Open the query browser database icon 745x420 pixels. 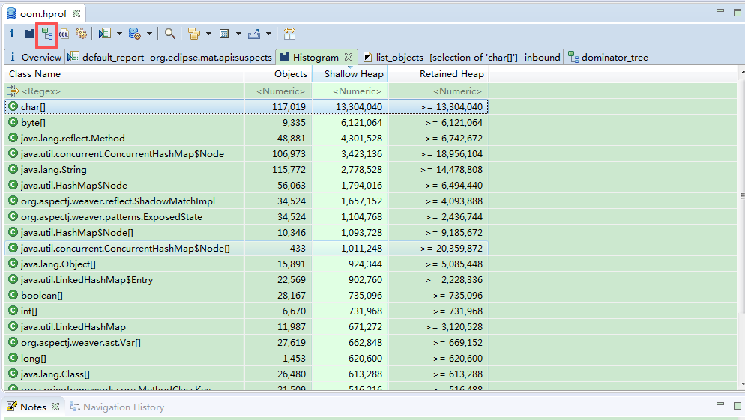(135, 34)
